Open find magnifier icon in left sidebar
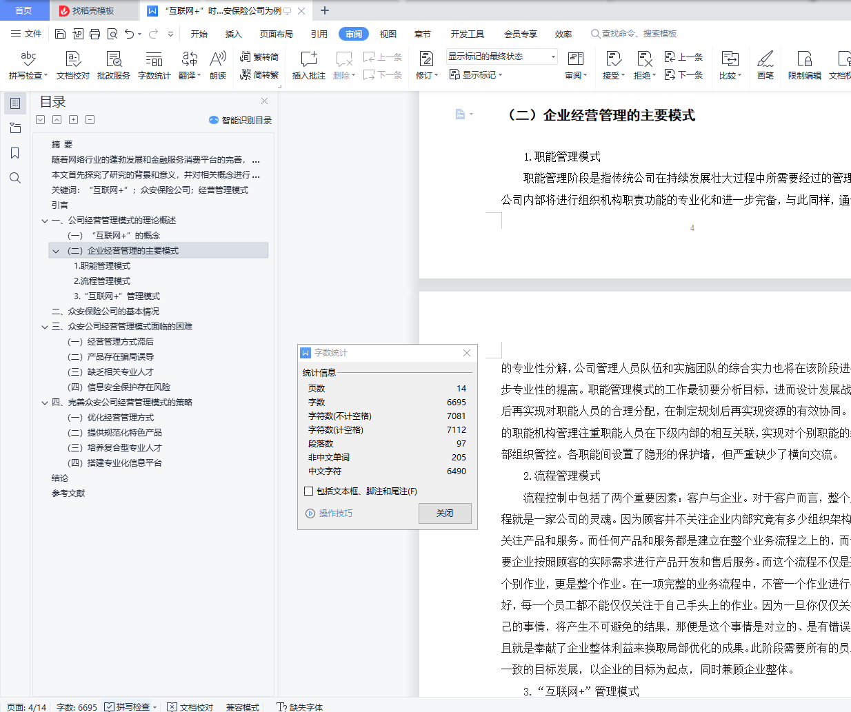 (x=15, y=178)
